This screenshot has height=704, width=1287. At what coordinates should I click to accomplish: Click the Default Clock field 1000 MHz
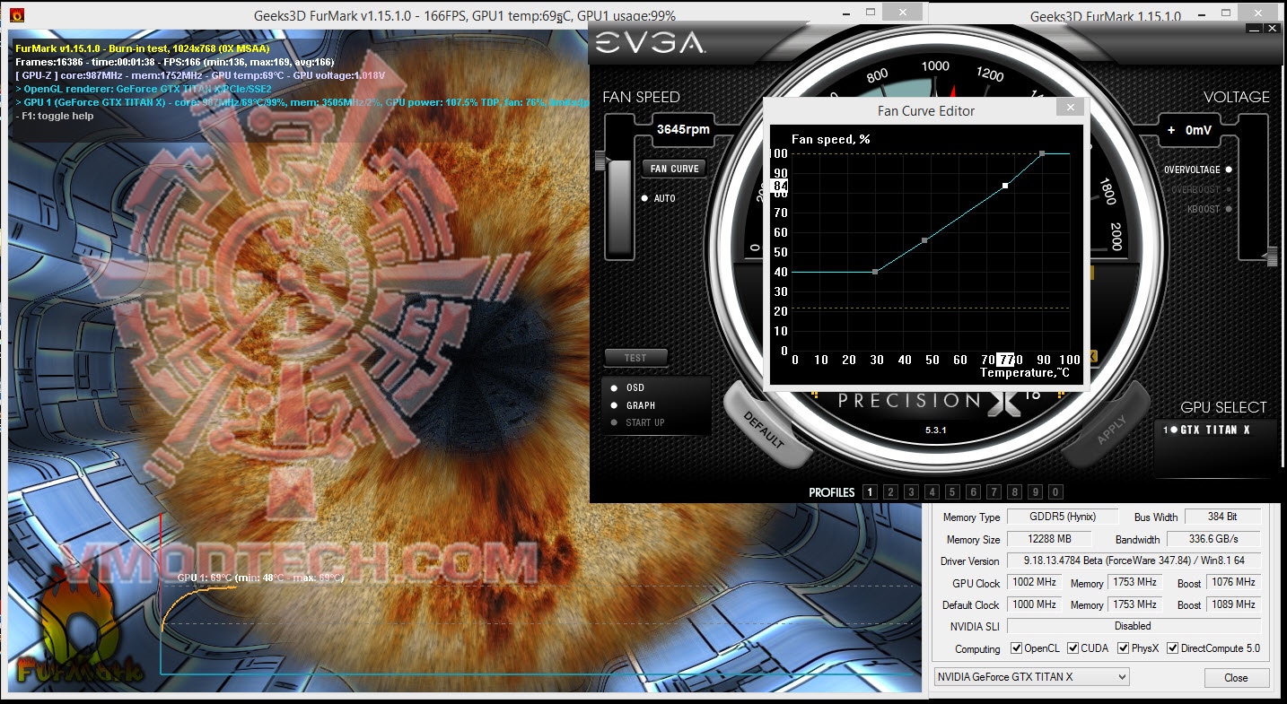(1035, 604)
